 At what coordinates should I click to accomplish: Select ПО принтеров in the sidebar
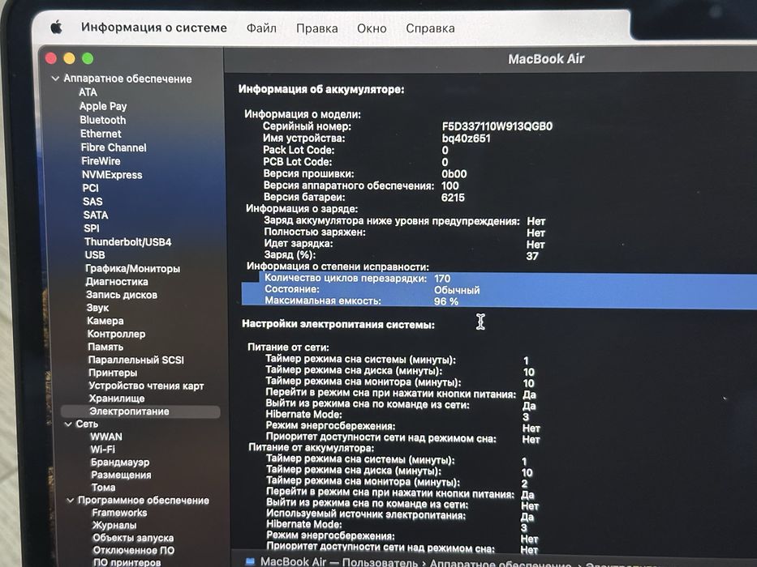tap(127, 563)
